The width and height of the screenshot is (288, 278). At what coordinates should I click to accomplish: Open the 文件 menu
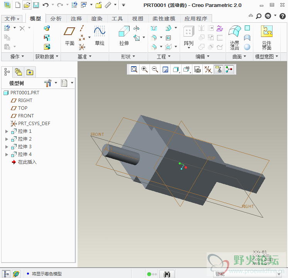12,19
